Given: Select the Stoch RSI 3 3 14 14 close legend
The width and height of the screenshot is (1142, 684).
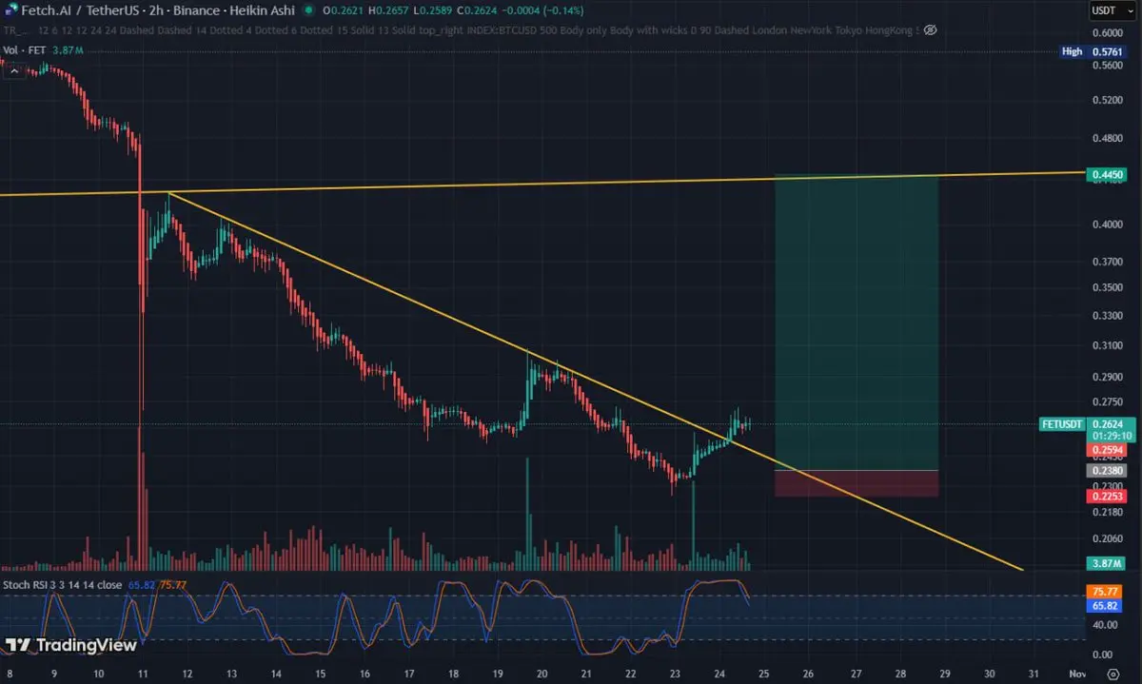Looking at the screenshot, I should 63,584.
